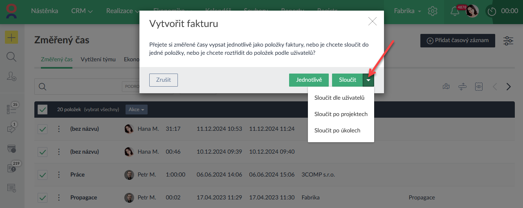Toggle the select-all checkbox in table header
The height and width of the screenshot is (208, 523).
click(x=43, y=110)
